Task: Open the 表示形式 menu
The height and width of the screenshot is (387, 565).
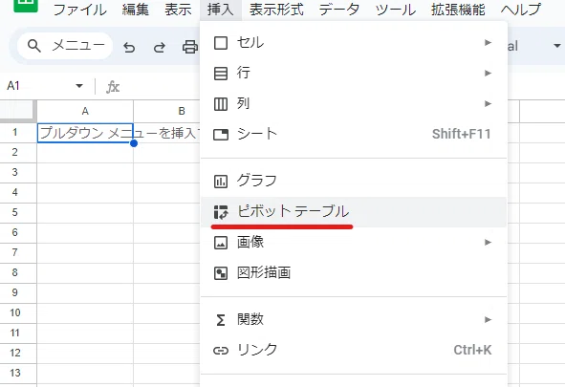Action: 276,10
